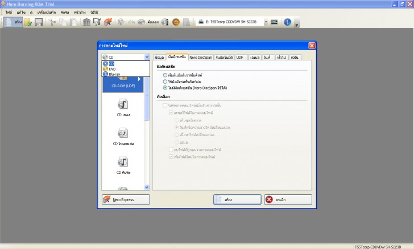The width and height of the screenshot is (414, 249).
Task: Switch to the Burn (เบิร์น) tab
Action: click(x=295, y=57)
